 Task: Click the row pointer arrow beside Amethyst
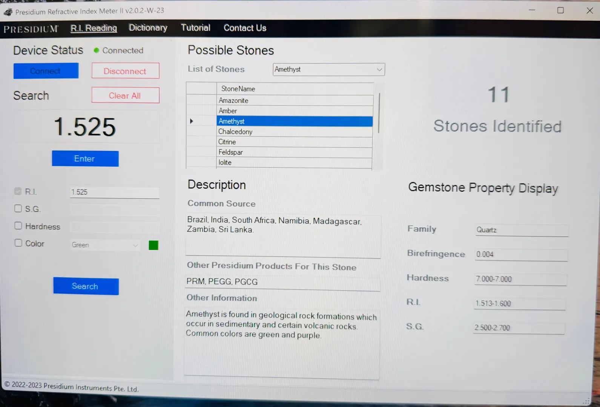coord(192,121)
